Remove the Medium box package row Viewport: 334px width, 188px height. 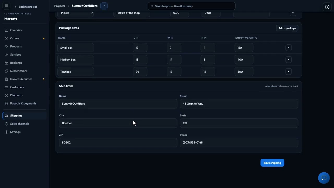tap(288, 60)
